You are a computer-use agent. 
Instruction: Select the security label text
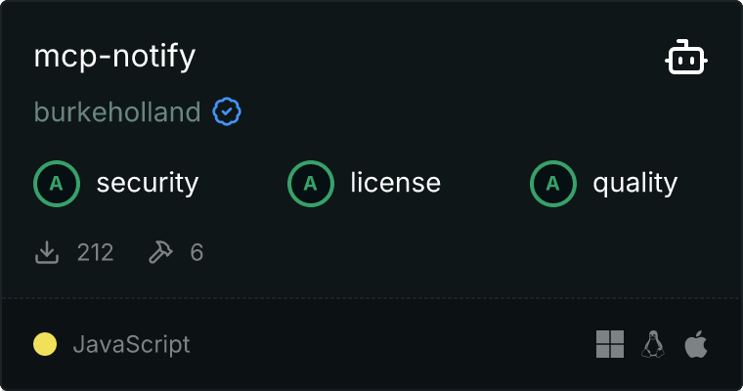coord(148,184)
